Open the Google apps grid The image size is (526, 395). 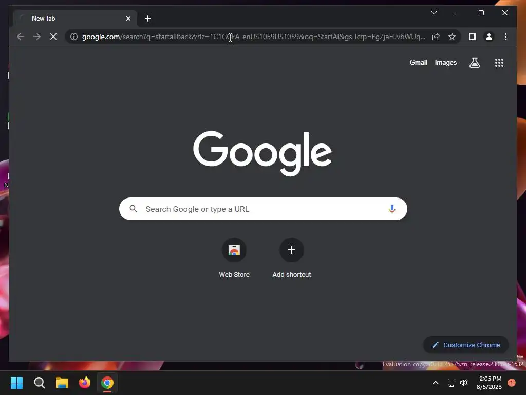tap(499, 62)
